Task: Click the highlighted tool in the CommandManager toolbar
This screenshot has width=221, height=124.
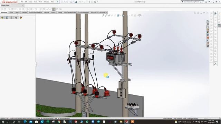Action: tap(54, 9)
